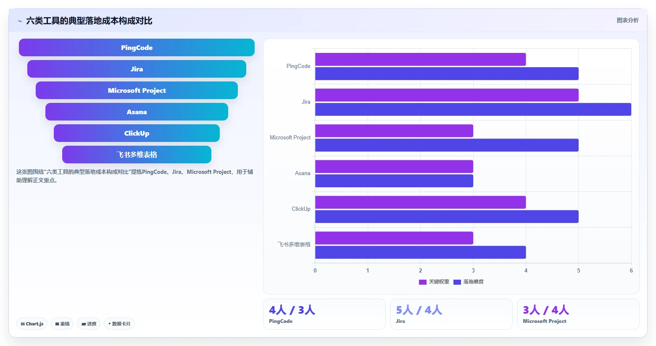The image size is (656, 346).
Task: Click the 进度 tag chip
Action: [89, 324]
